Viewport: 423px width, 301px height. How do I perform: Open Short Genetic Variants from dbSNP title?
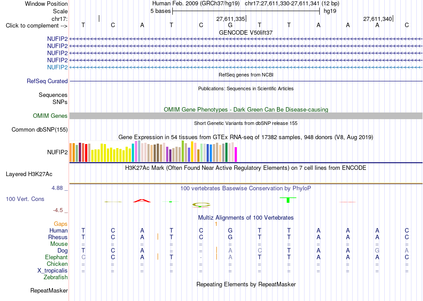point(246,123)
